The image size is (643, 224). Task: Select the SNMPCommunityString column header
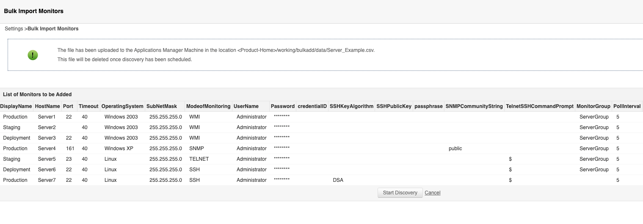point(474,106)
